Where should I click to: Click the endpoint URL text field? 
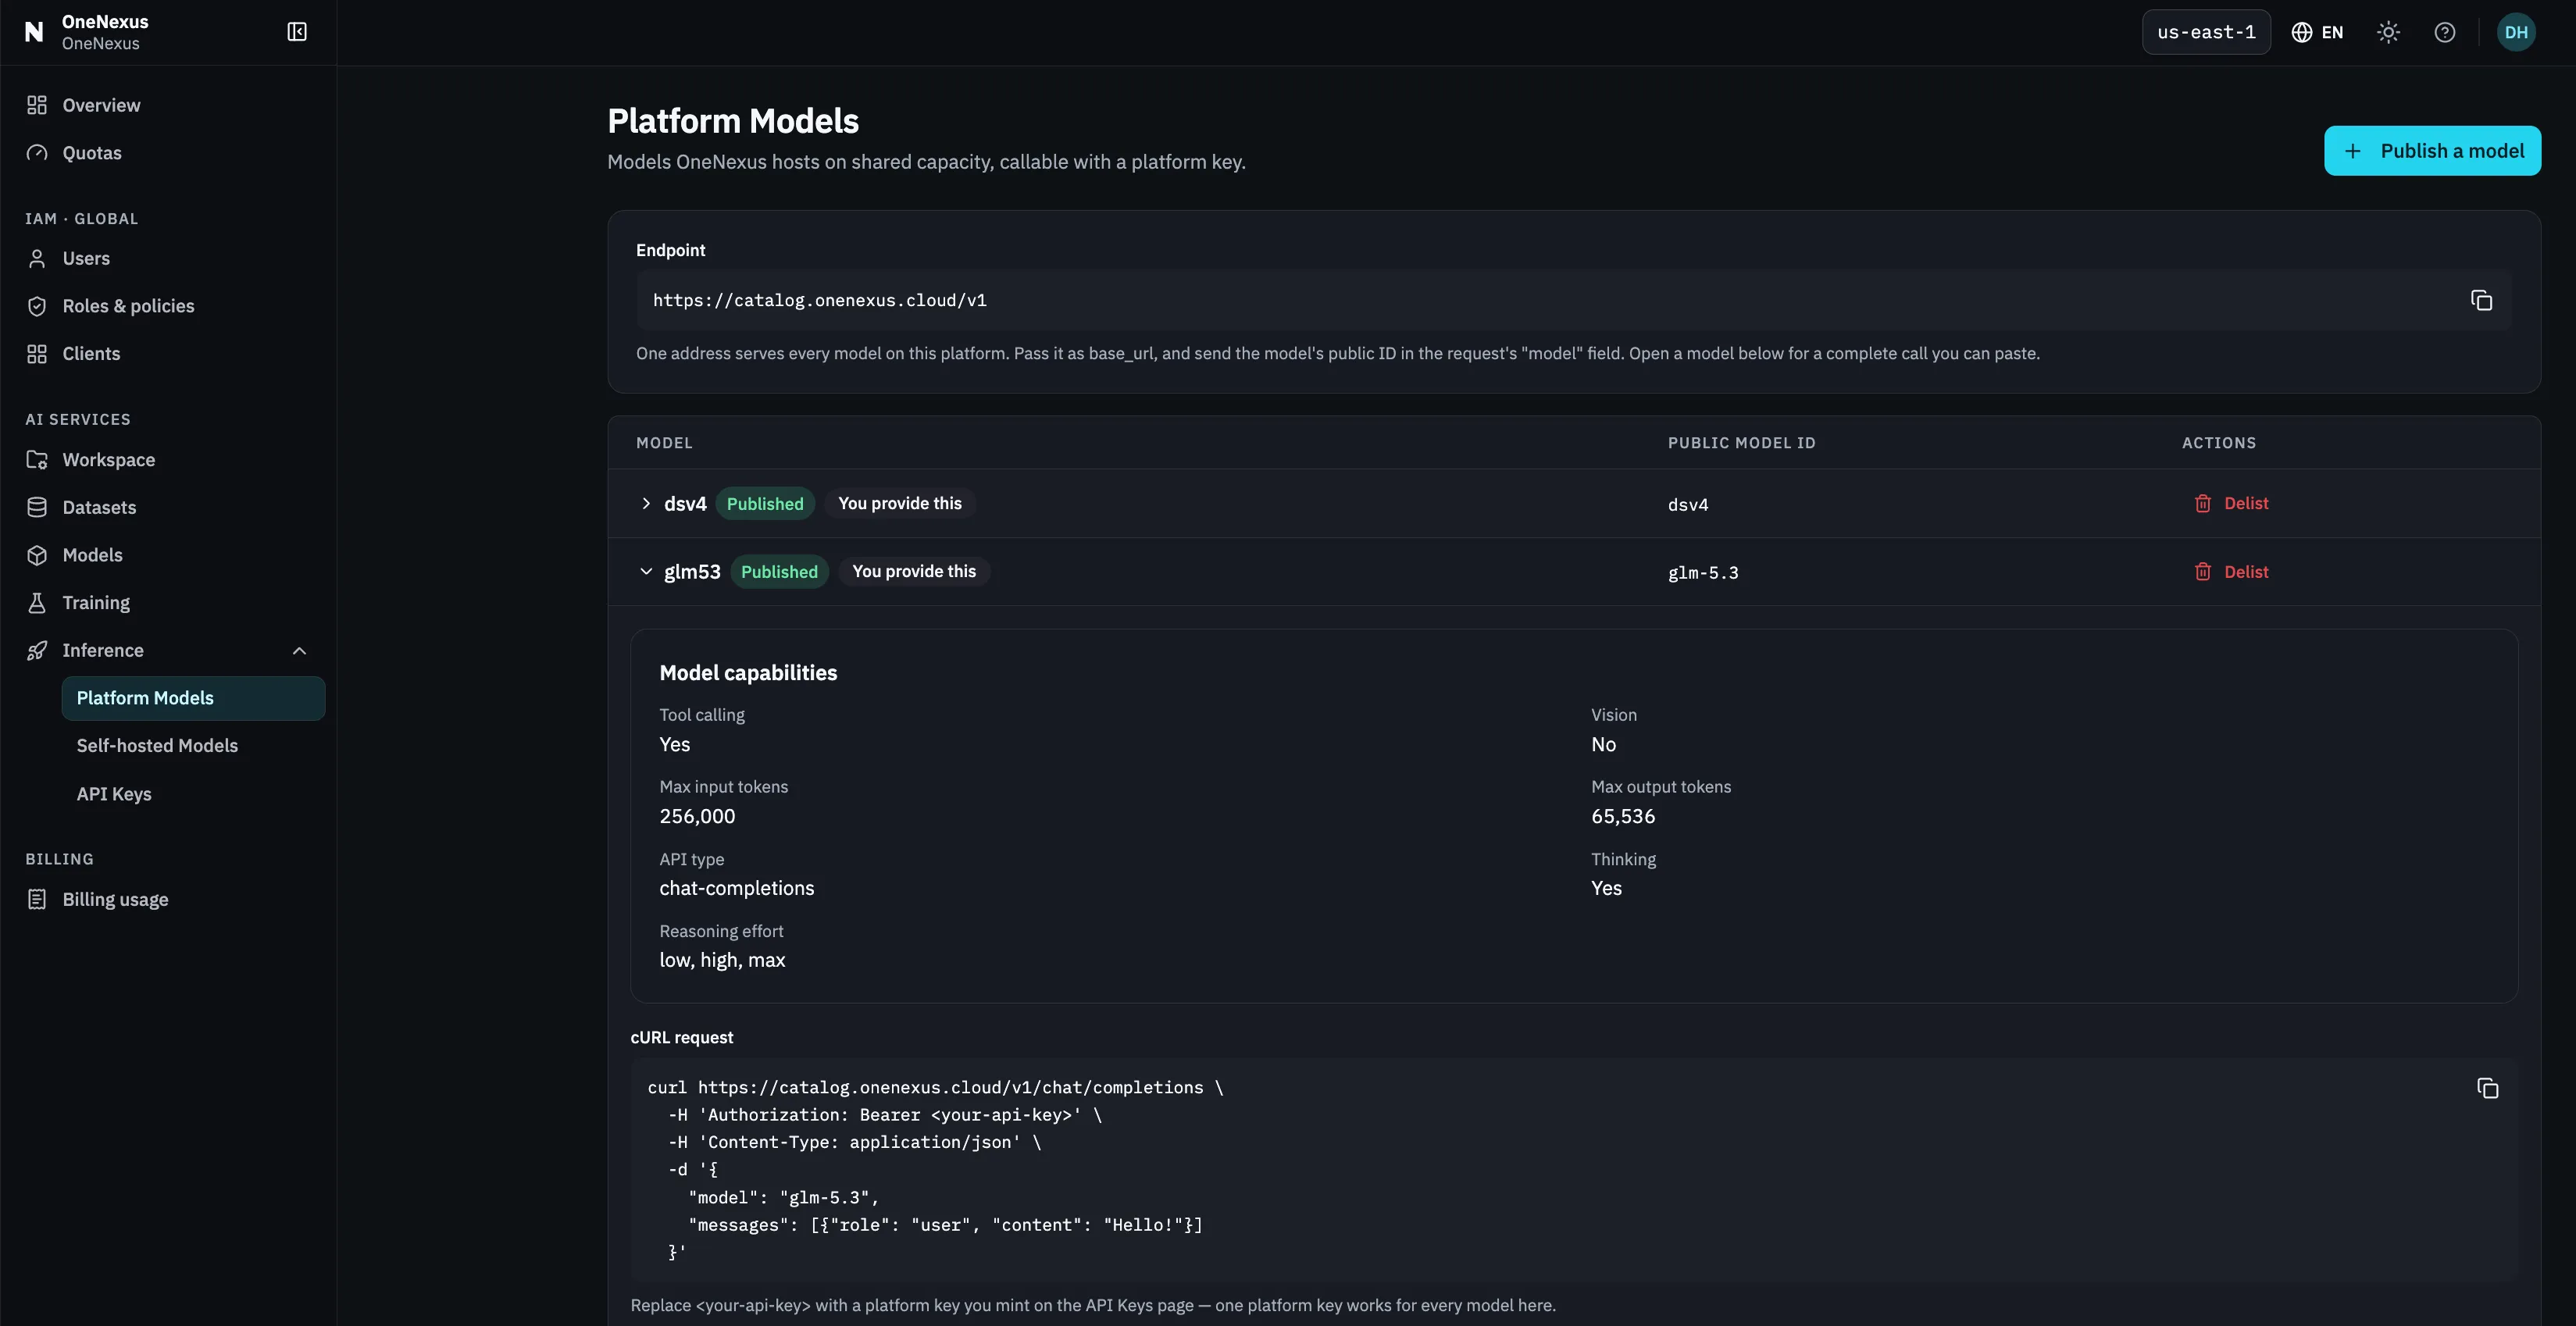tap(1573, 300)
